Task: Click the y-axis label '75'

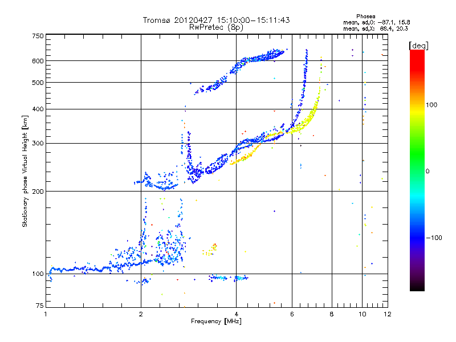Action: [40, 306]
